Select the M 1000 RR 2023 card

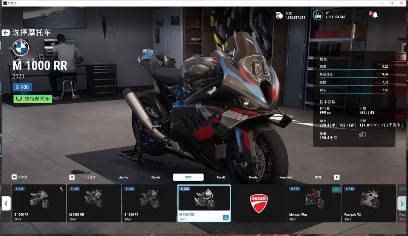[x=204, y=203]
